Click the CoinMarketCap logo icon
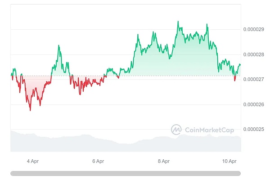 pyautogui.click(x=176, y=130)
